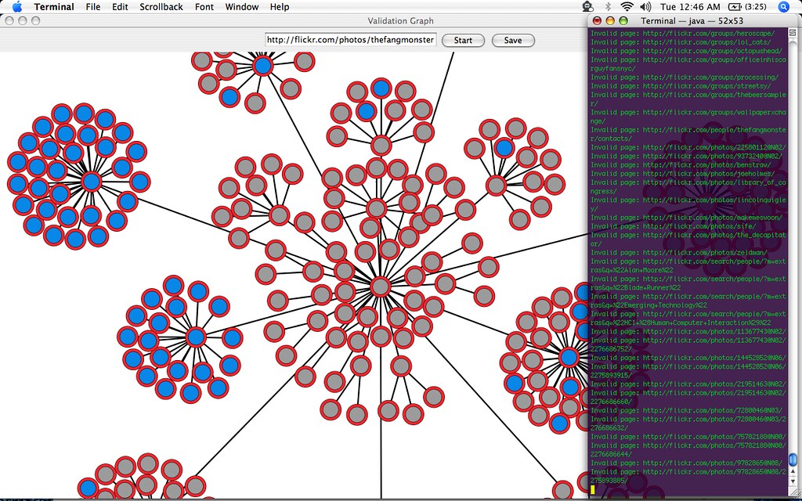Open the Help menu
This screenshot has height=501, width=802.
tap(280, 6)
